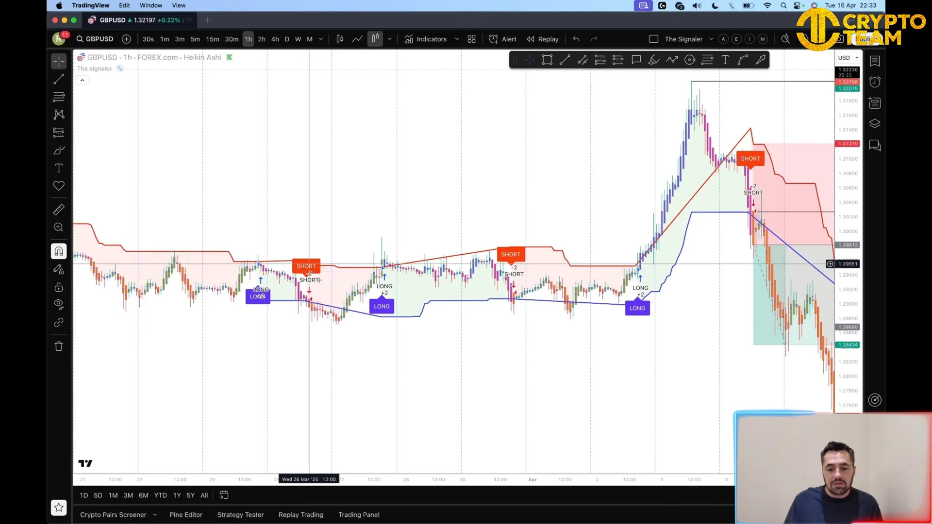
Task: Select the callout note tool
Action: coord(636,60)
